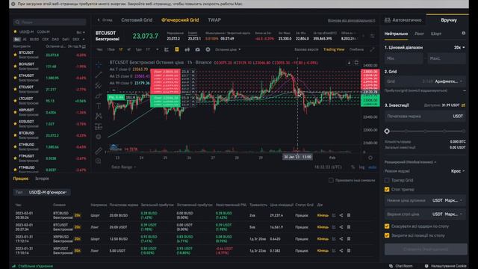This screenshot has height=269, width=478.
Task: Toggle the Стоп тригер checkbox
Action: pos(387,189)
